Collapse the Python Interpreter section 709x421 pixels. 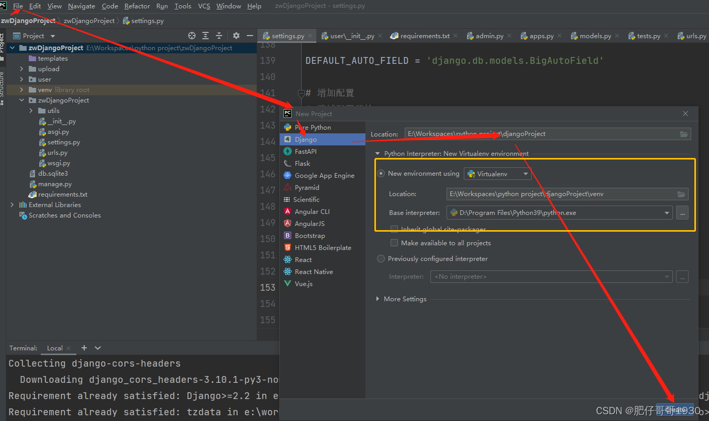click(378, 154)
